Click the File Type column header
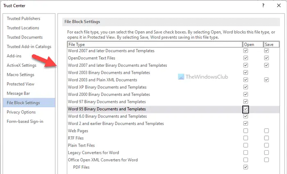The width and height of the screenshot is (287, 174). [x=154, y=44]
